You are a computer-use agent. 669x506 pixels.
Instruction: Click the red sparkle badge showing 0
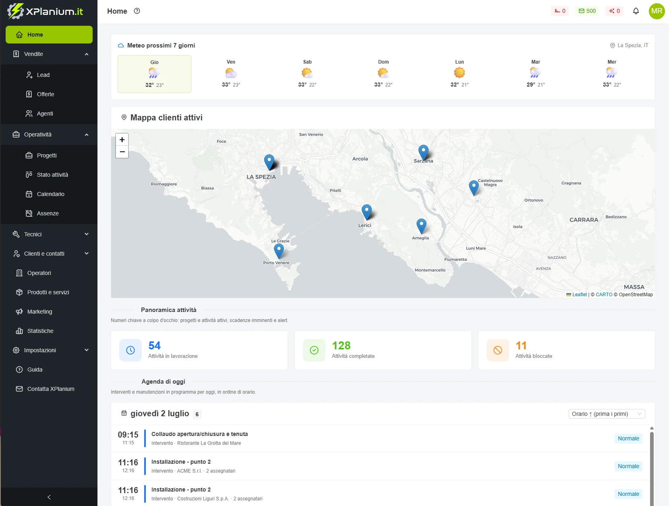(x=614, y=11)
